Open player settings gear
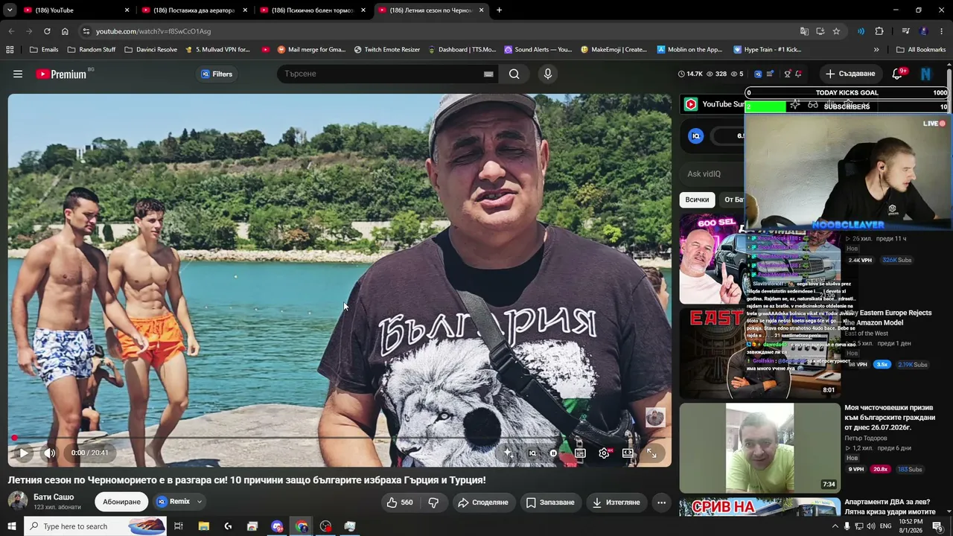 tap(604, 453)
